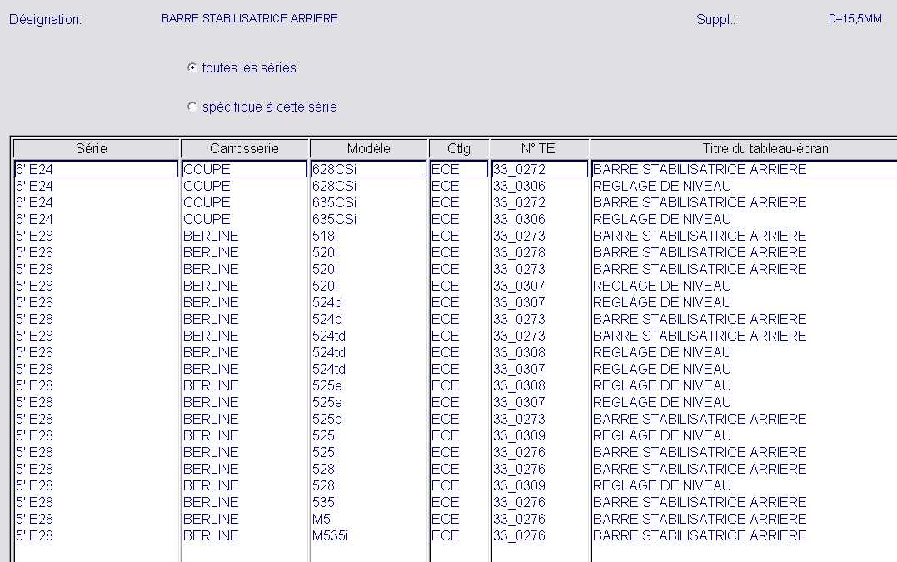Image resolution: width=897 pixels, height=562 pixels.
Task: Click the Série column header
Action: tap(97, 148)
